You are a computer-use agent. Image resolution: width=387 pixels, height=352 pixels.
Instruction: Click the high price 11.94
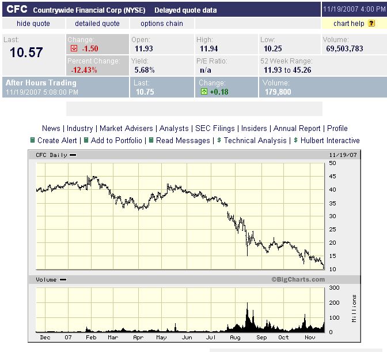(x=209, y=48)
